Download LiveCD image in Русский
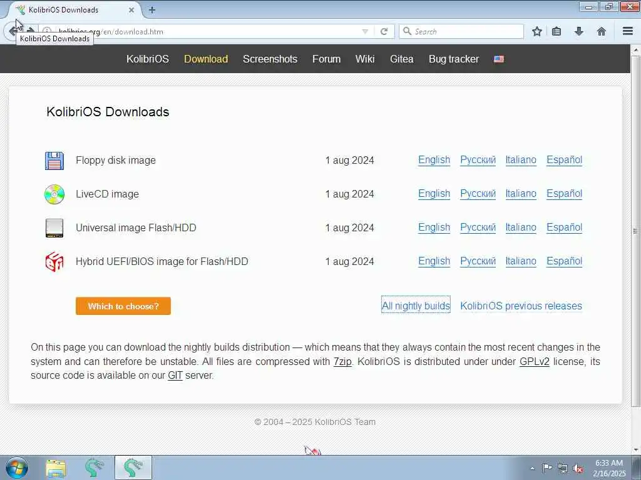This screenshot has height=480, width=641. pos(478,194)
